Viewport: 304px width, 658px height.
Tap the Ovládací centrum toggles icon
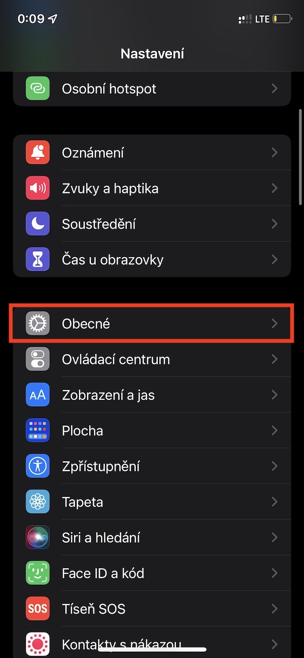tap(38, 359)
